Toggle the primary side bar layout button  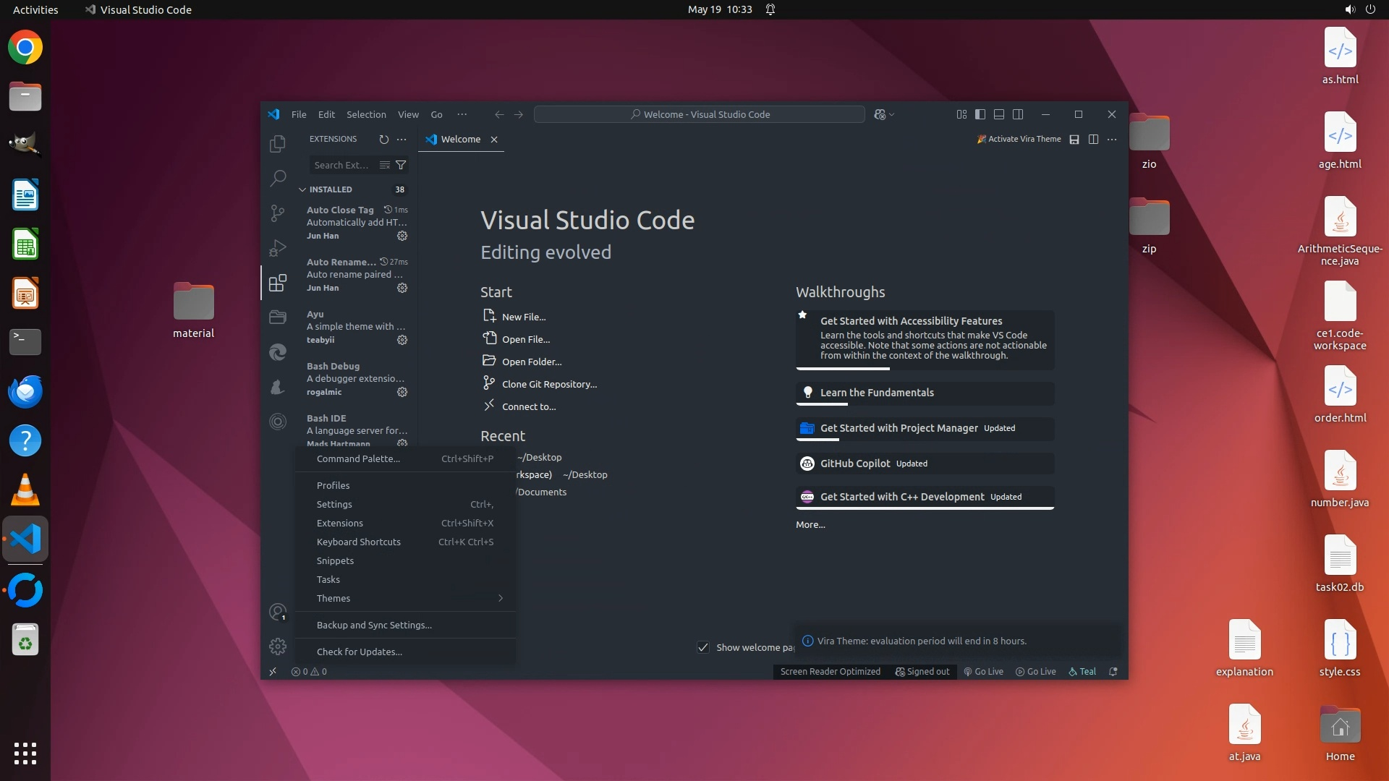tap(980, 114)
